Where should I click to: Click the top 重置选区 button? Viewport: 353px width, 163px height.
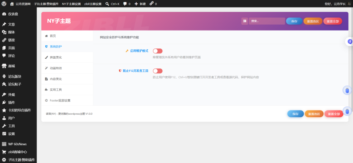coord(313,21)
